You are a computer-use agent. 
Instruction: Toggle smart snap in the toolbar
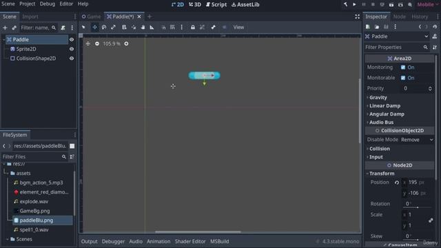click(x=163, y=28)
